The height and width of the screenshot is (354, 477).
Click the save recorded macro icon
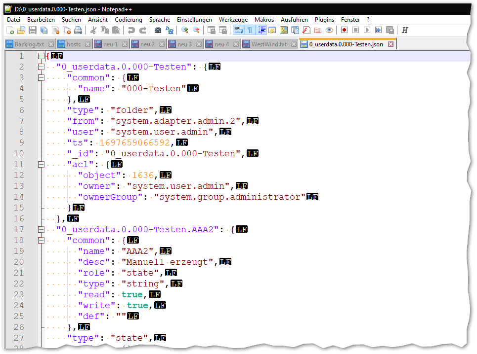(390, 30)
